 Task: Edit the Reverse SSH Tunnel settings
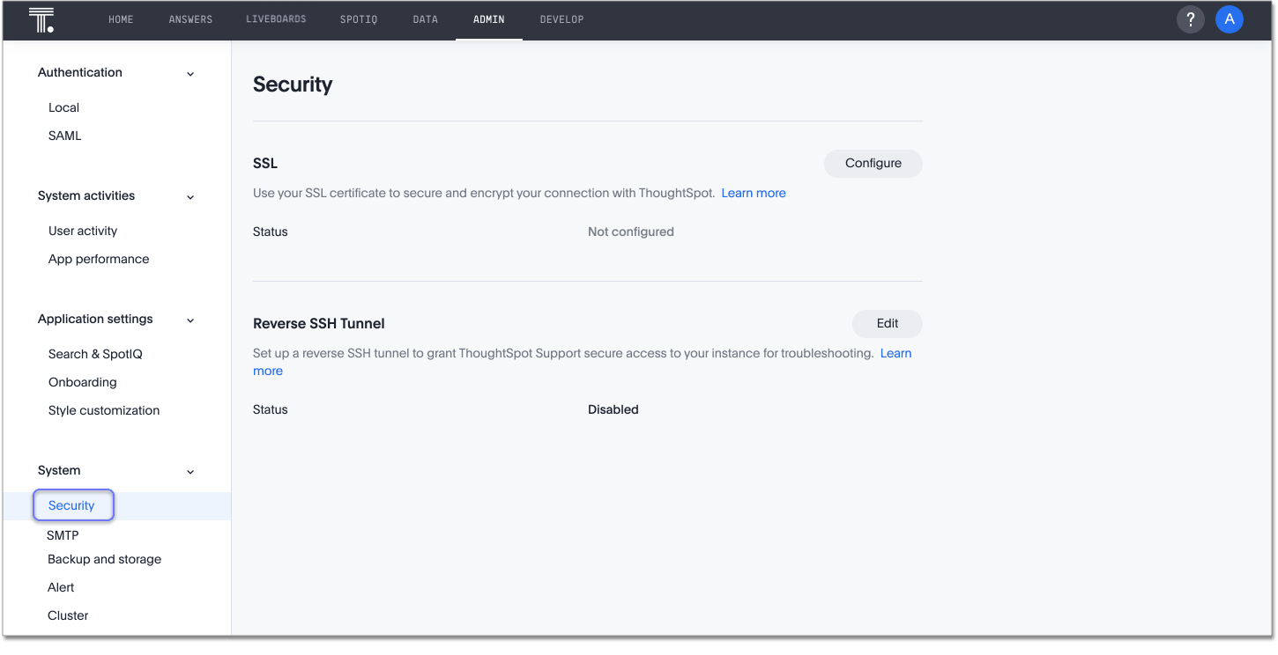tap(887, 323)
